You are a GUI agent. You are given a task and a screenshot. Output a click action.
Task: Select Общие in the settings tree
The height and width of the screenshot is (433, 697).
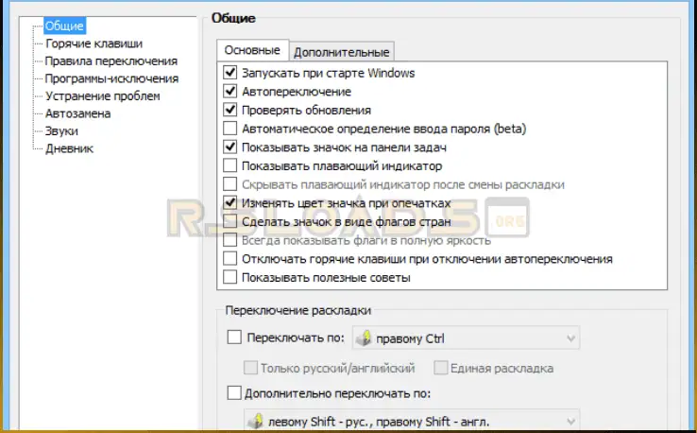(x=65, y=26)
